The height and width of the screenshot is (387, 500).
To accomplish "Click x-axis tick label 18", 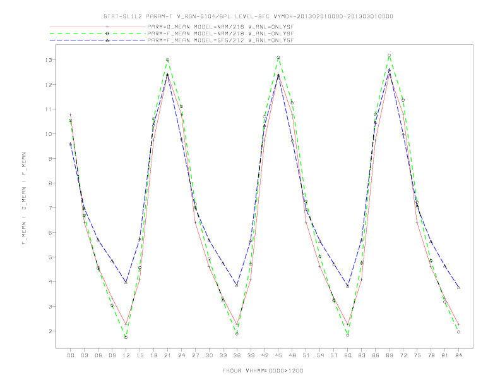I will point(153,355).
